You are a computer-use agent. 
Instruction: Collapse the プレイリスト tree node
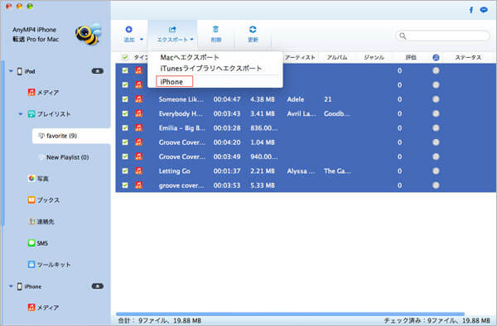click(20, 114)
